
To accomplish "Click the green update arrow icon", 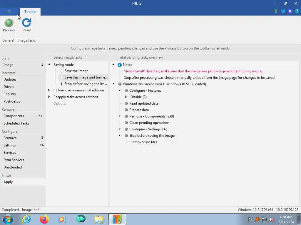I will click(276, 11).
